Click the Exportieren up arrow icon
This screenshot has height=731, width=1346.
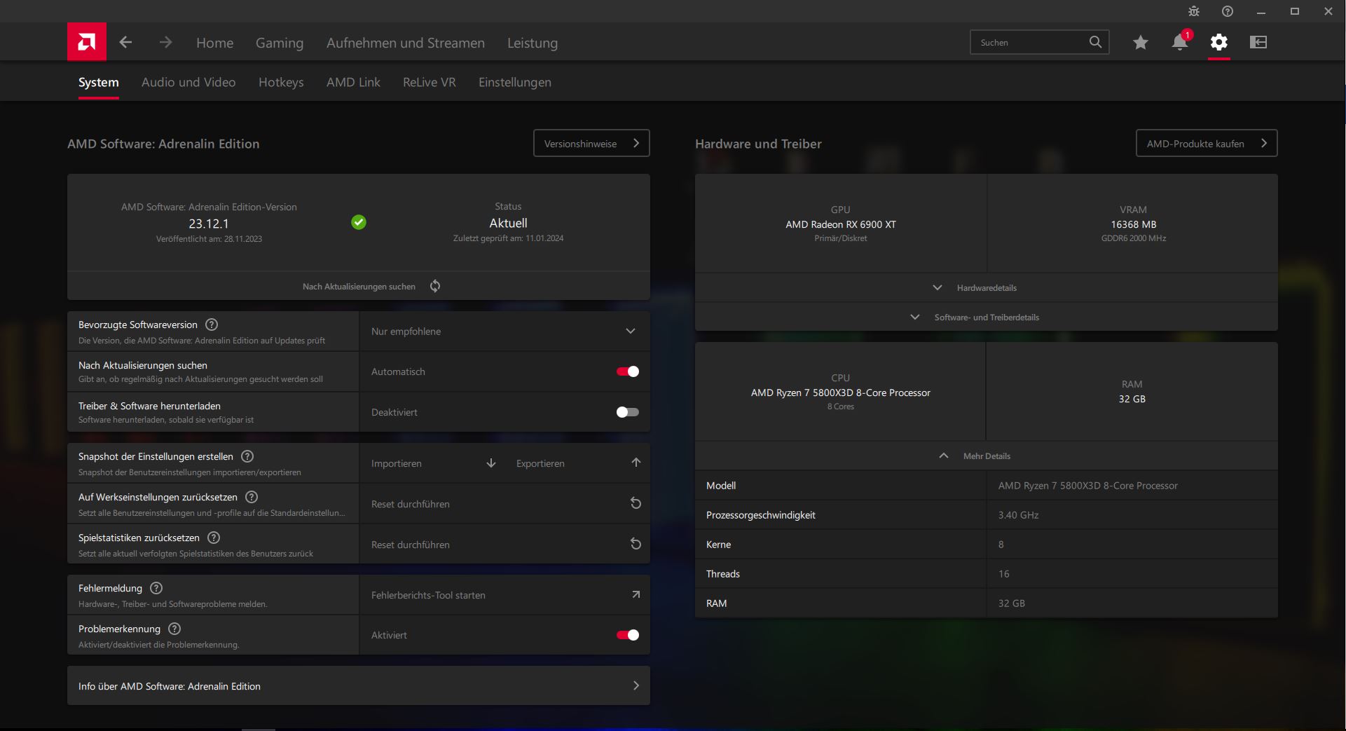pyautogui.click(x=636, y=463)
